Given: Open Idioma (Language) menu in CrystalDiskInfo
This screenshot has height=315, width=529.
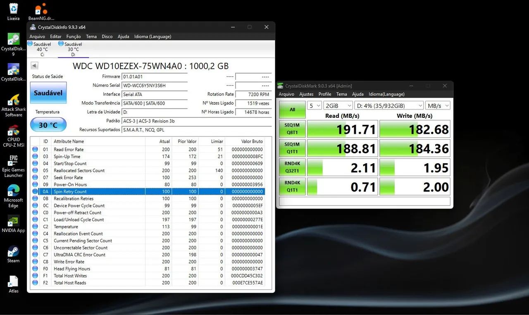Looking at the screenshot, I should tap(153, 36).
